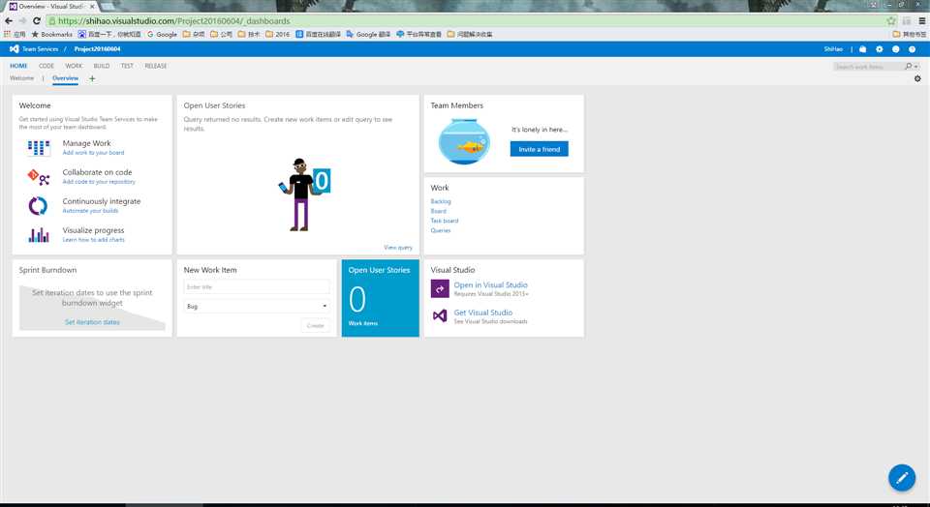930x507 pixels.
Task: Click the dashboard settings gear below search
Action: [x=917, y=78]
